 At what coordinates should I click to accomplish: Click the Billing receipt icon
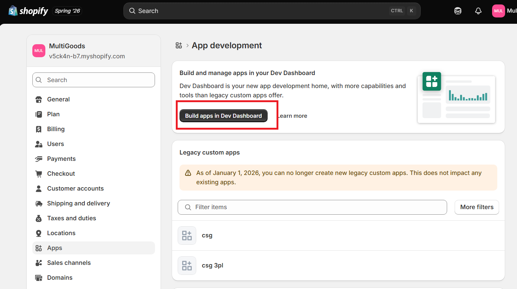coord(39,129)
